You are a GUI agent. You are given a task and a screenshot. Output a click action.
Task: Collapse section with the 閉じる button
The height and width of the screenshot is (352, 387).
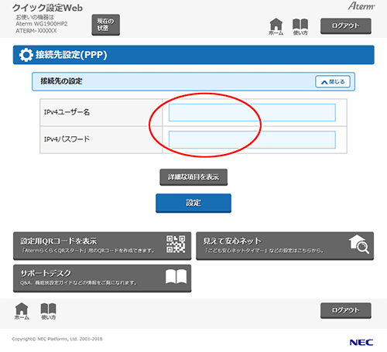[333, 82]
